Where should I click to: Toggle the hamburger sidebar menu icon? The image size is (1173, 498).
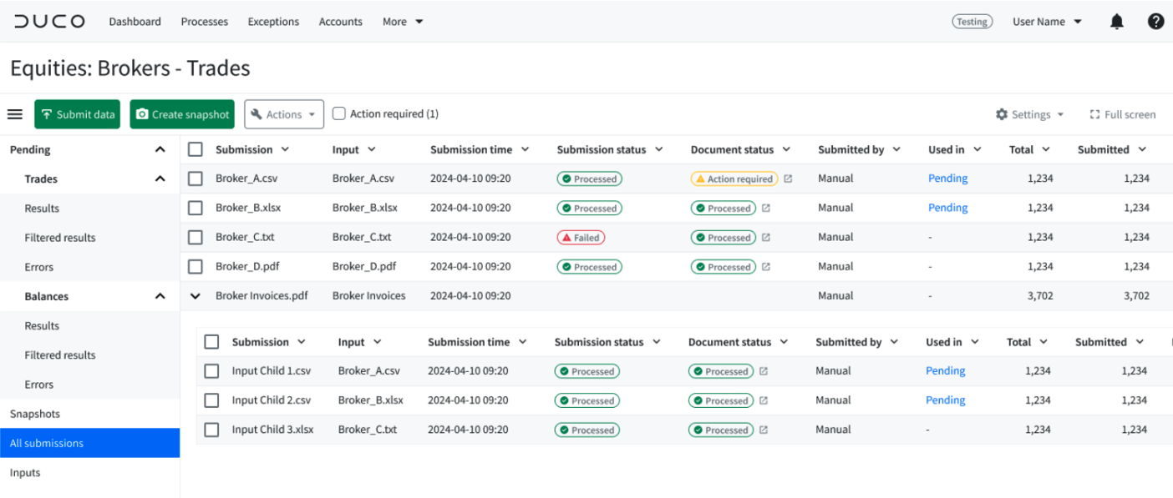[x=15, y=114]
